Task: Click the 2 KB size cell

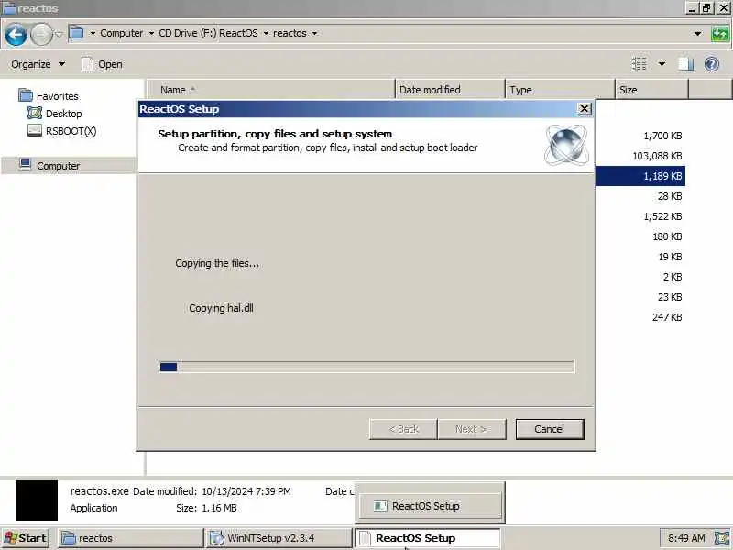Action: point(673,277)
